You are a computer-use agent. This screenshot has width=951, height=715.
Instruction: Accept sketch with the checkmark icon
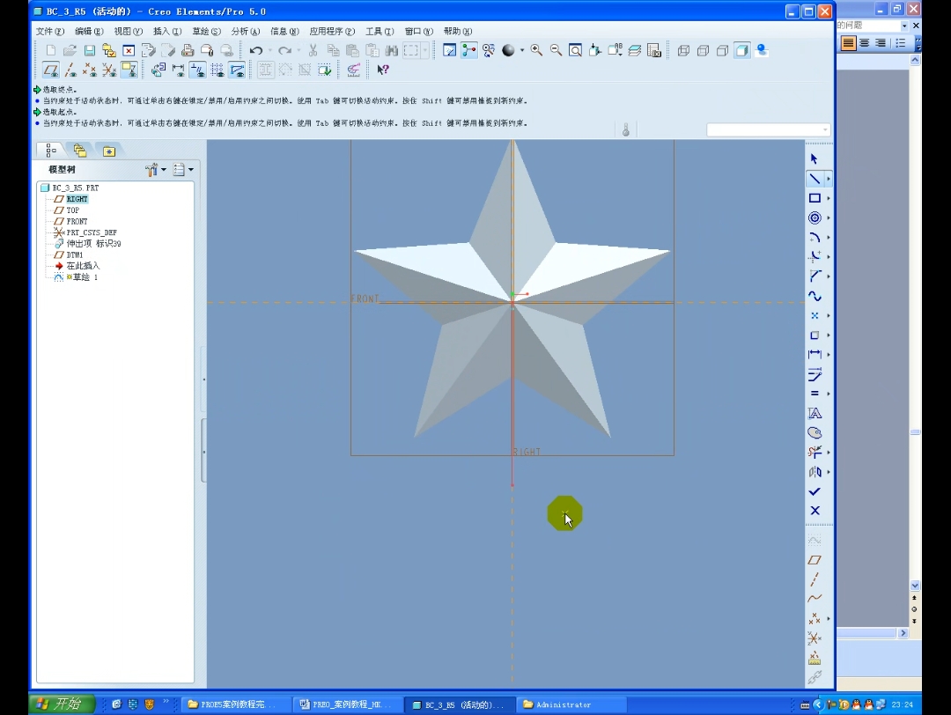pyautogui.click(x=814, y=491)
